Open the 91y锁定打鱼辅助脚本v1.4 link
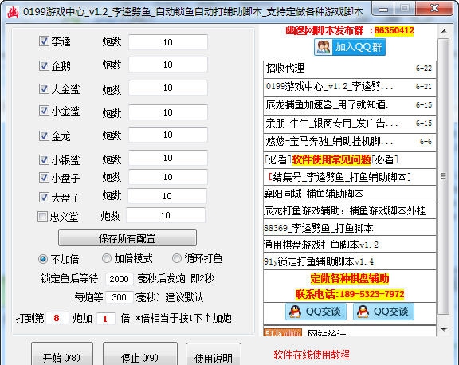 (319, 261)
